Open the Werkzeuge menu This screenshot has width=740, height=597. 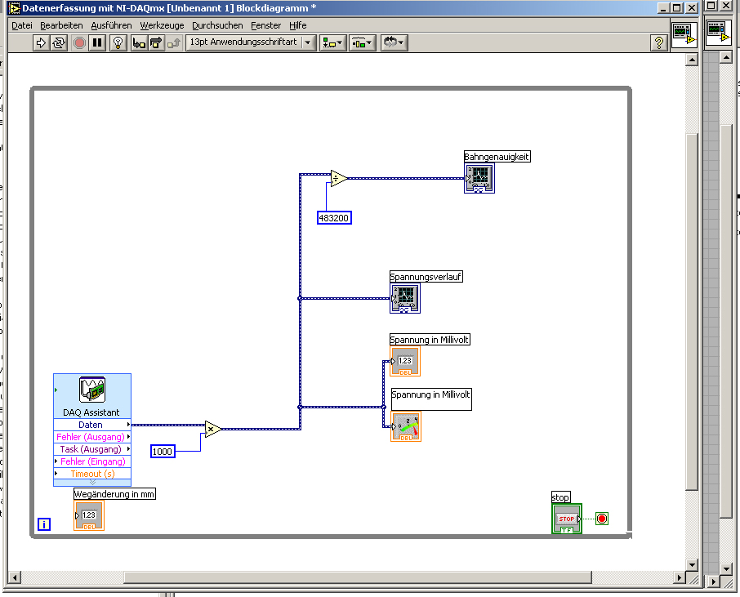tap(162, 25)
